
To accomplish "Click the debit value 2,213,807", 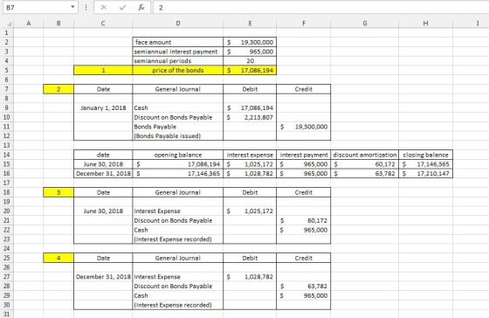I will pyautogui.click(x=250, y=117).
